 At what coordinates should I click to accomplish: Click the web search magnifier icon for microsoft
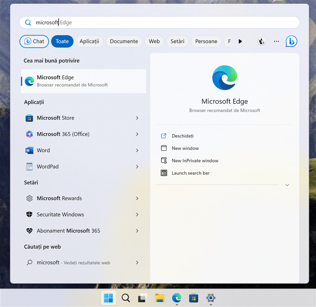tap(29, 263)
